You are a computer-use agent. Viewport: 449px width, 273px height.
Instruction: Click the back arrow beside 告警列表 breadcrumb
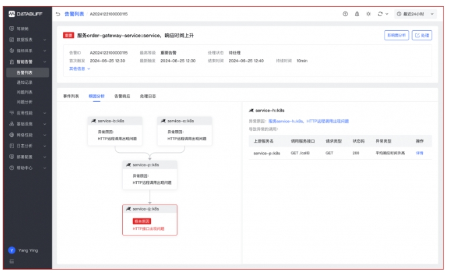tap(58, 14)
